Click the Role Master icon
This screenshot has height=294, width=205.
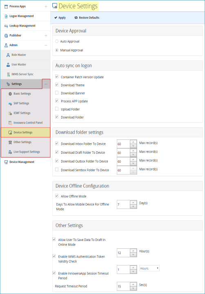(8, 55)
